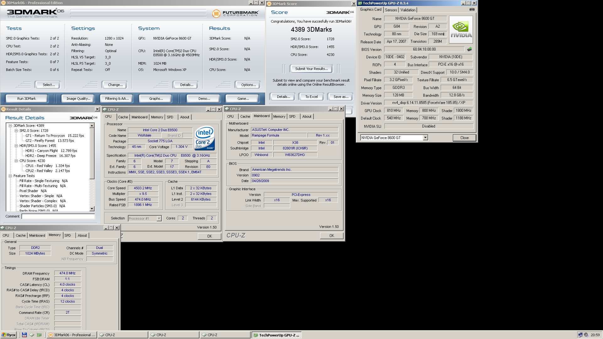Click the CPU-Z Memory window title icon
This screenshot has height=339, width=603.
point(3,228)
